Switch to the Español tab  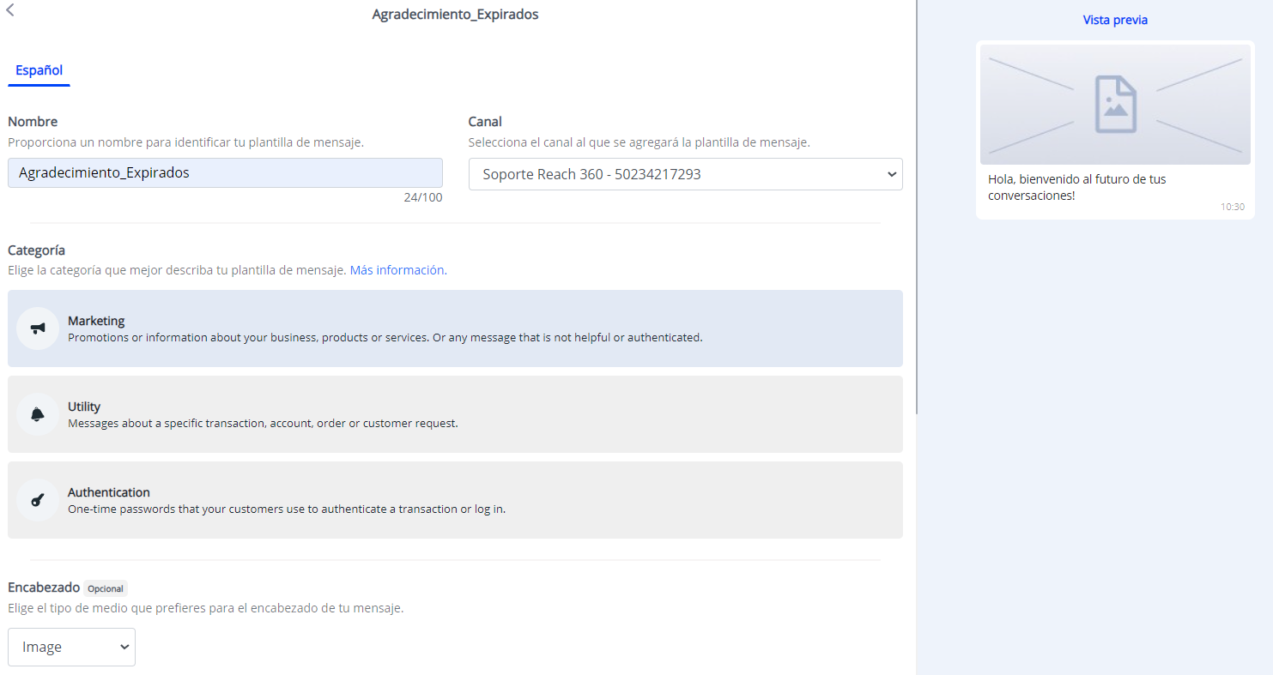(x=39, y=70)
